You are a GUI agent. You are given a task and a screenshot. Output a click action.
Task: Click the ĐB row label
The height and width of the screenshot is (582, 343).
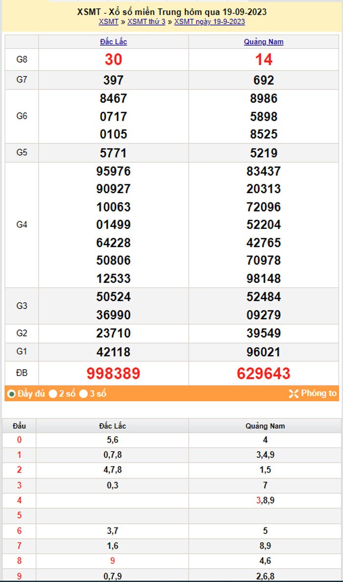[x=22, y=373]
